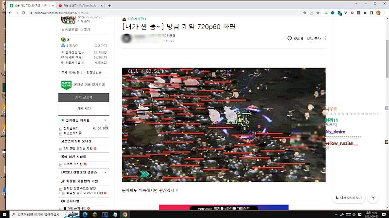Open the blue V app in taskbar

click(x=105, y=215)
